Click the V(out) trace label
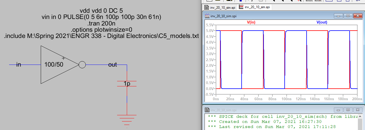Image resolution: width=365 pixels, height=130 pixels. click(322, 22)
